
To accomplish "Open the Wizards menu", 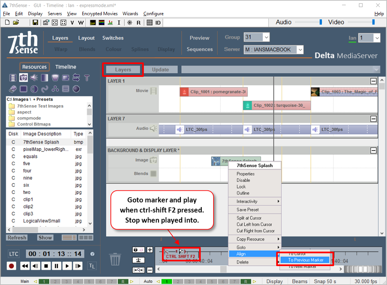I will 130,14.
